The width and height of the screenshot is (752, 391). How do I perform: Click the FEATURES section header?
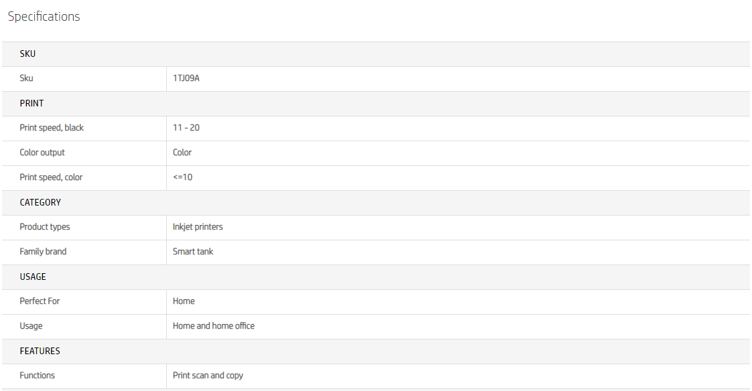click(40, 351)
